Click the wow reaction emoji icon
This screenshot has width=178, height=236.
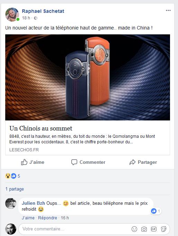click(x=8, y=176)
